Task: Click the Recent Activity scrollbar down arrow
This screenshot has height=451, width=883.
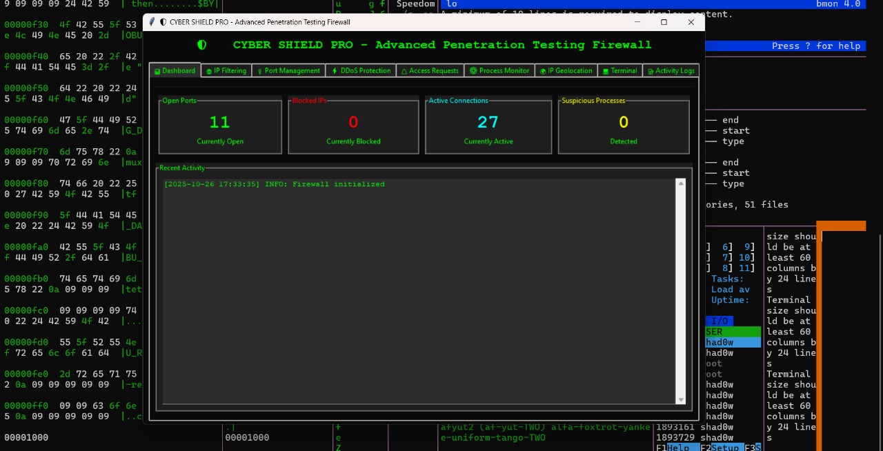Action: pyautogui.click(x=680, y=399)
